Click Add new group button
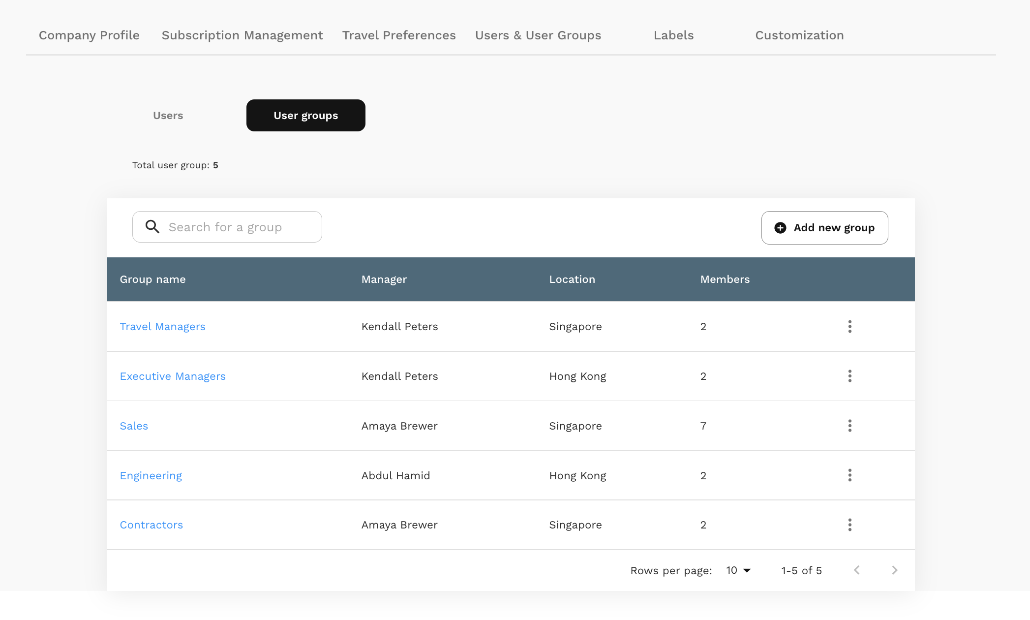Screen dimensions: 1030x620 824,228
